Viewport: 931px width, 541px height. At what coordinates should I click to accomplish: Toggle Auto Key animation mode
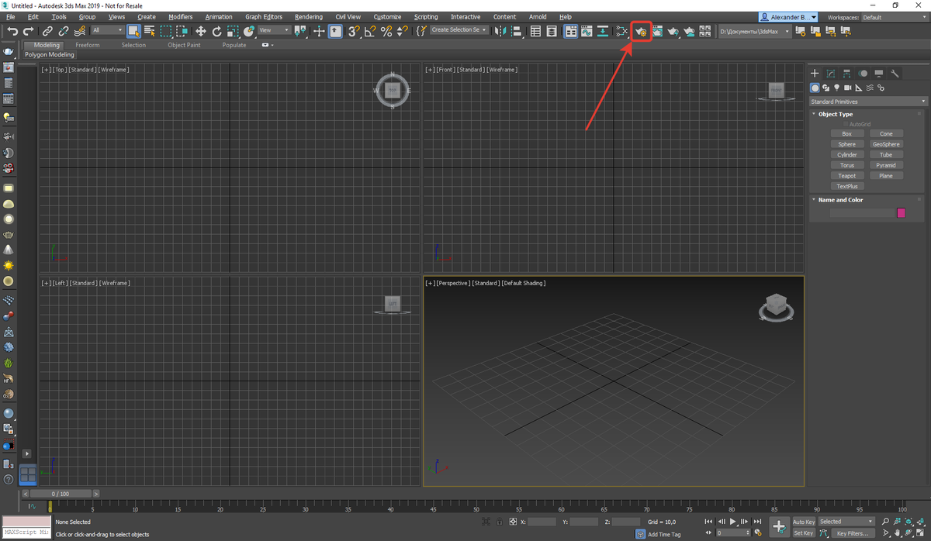pos(805,522)
